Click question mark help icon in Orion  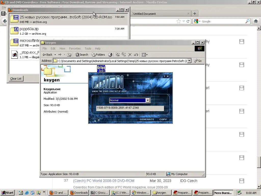164,76
